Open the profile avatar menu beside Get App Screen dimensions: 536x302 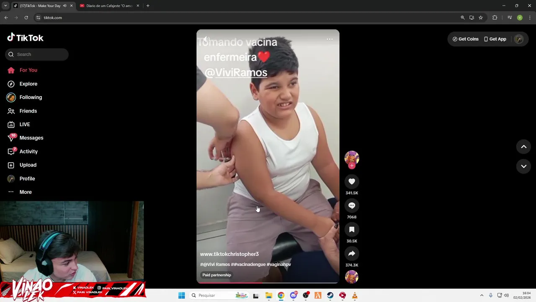click(519, 39)
